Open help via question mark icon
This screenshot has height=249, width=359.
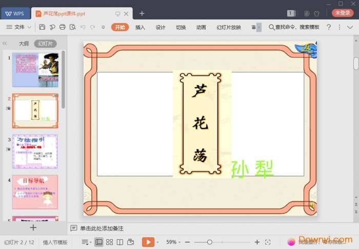tap(329, 27)
